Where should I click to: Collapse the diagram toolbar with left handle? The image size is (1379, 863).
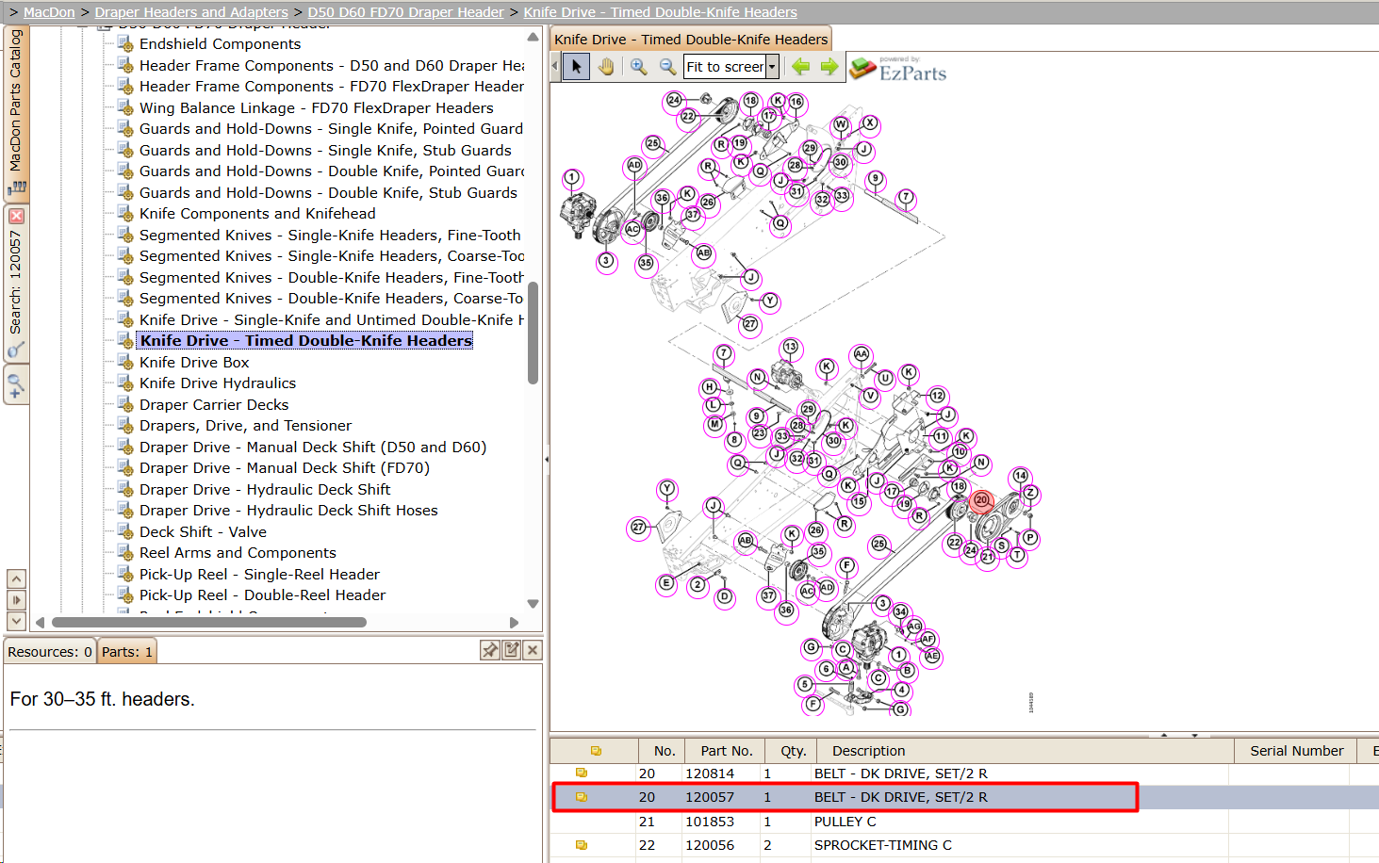[554, 67]
